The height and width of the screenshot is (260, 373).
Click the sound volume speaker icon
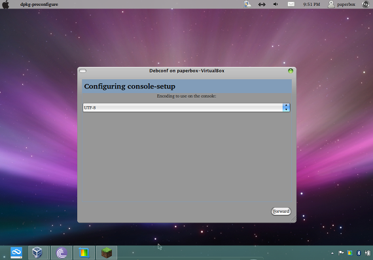(x=275, y=5)
